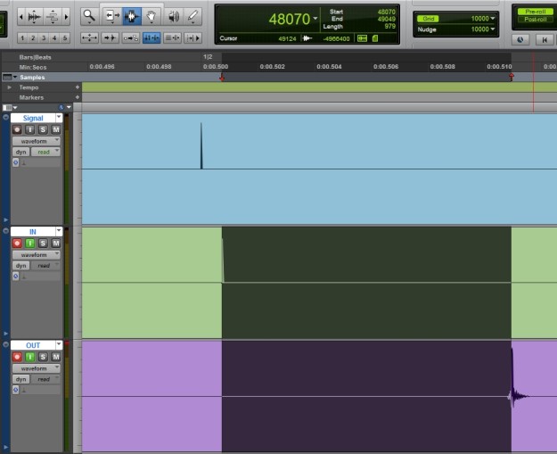Viewport: 557px width, 454px height.
Task: Select the Trim tool
Action: tap(112, 16)
